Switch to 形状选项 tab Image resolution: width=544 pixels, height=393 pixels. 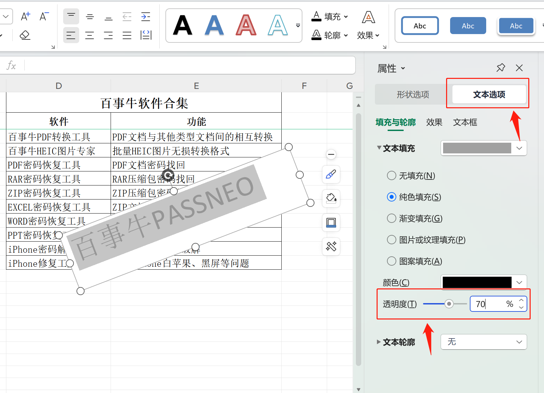pos(413,95)
